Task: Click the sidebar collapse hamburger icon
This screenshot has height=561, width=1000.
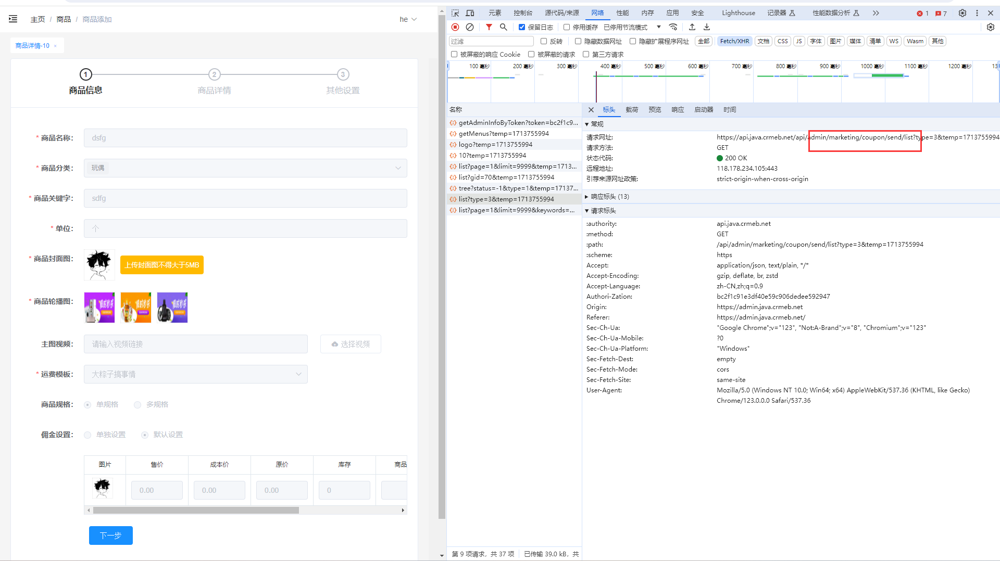Action: (13, 19)
